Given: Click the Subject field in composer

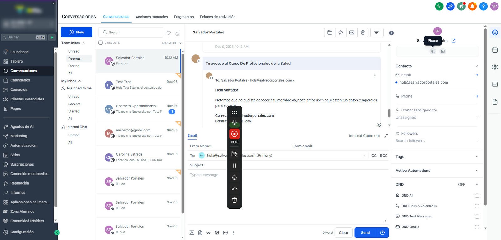Looking at the screenshot, I should 288,165.
